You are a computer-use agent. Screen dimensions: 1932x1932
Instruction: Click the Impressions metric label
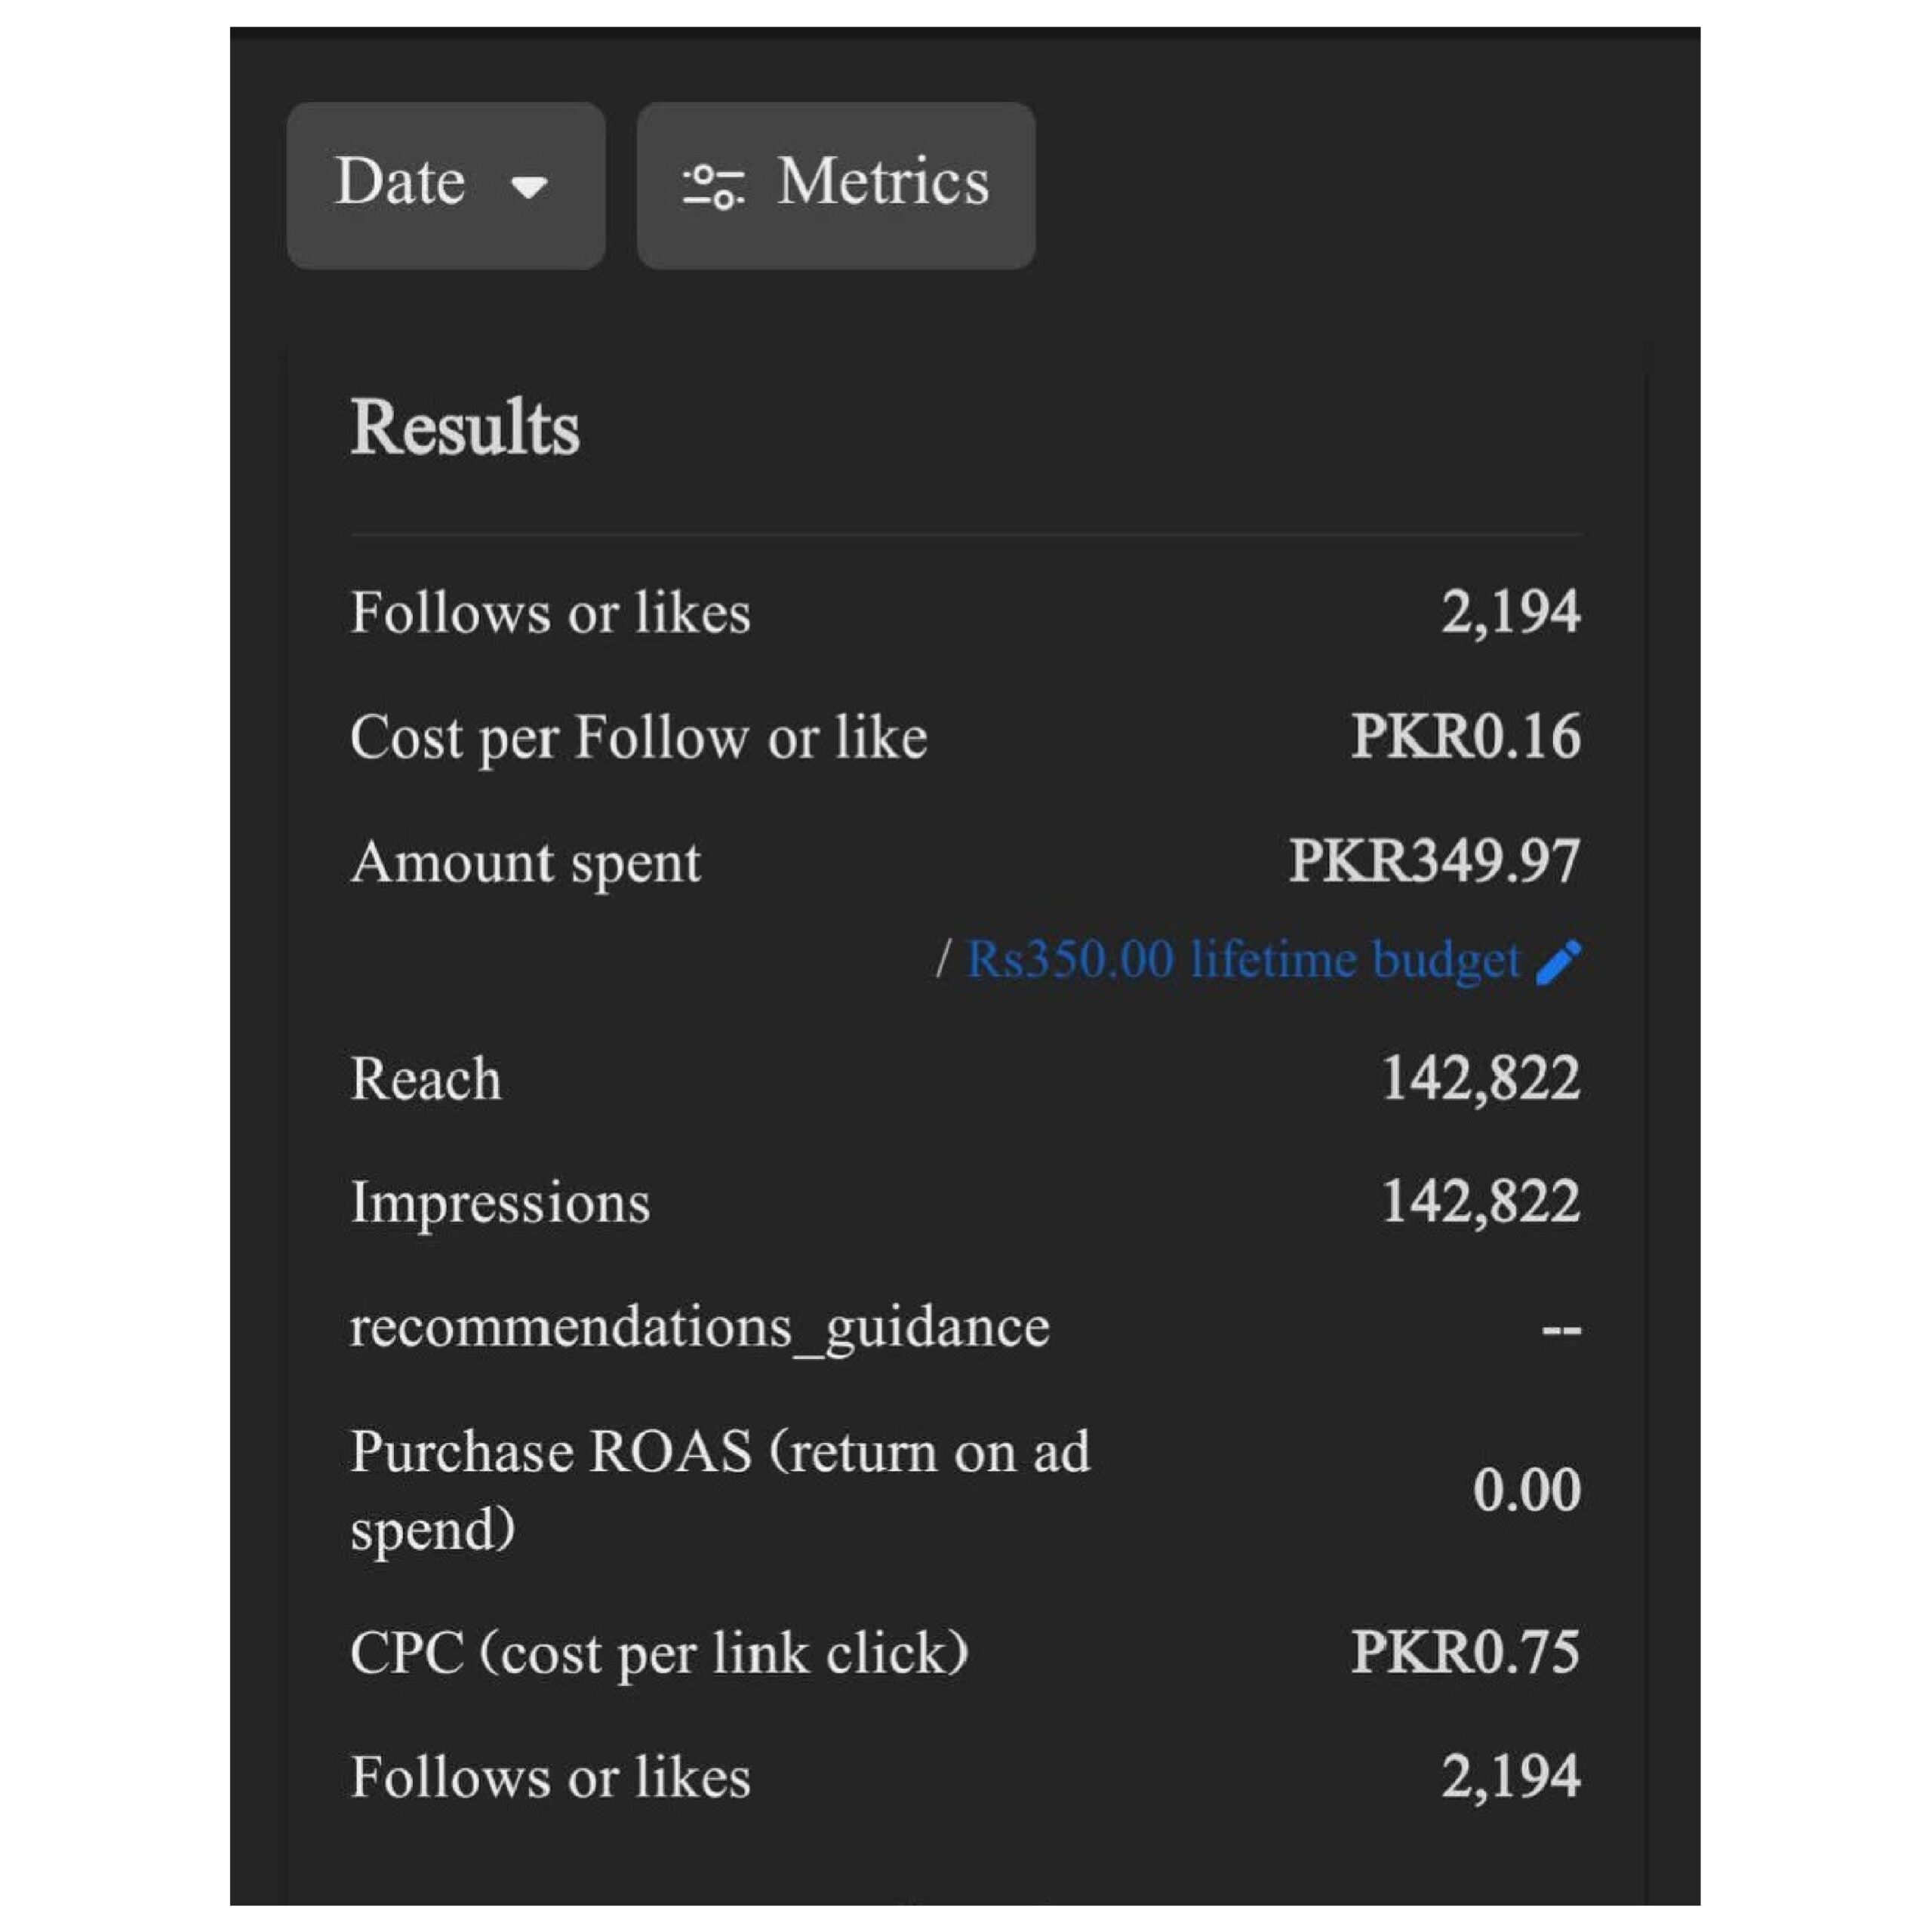point(500,1202)
